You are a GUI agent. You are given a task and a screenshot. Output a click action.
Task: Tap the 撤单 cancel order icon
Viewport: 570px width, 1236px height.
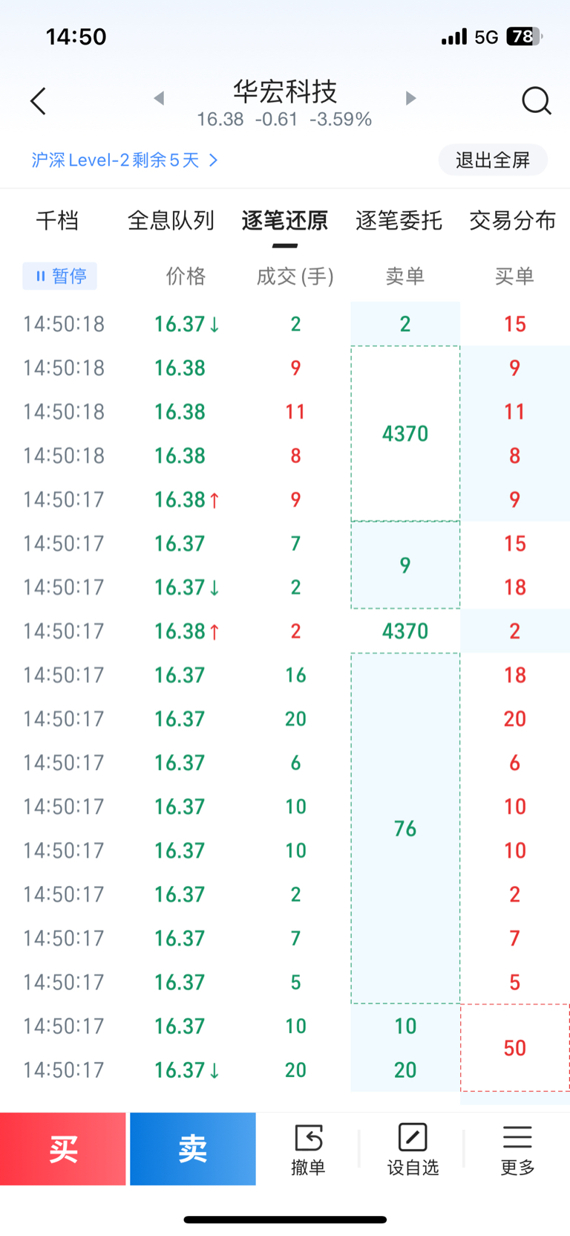pyautogui.click(x=308, y=1148)
